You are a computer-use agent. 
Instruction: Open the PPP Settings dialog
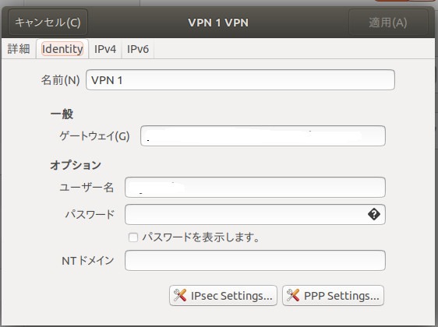tap(333, 296)
